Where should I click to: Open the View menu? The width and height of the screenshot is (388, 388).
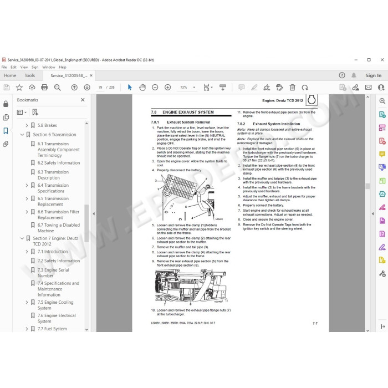click(x=24, y=67)
